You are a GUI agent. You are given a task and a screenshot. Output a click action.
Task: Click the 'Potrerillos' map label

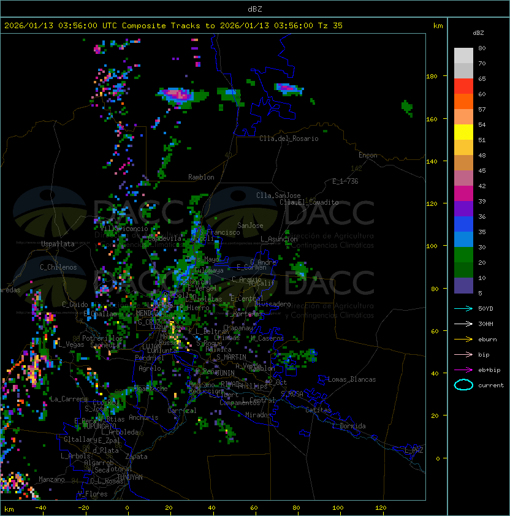(x=102, y=338)
